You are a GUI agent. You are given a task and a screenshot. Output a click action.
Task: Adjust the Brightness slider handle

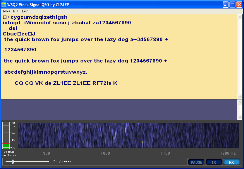[x=13, y=161]
